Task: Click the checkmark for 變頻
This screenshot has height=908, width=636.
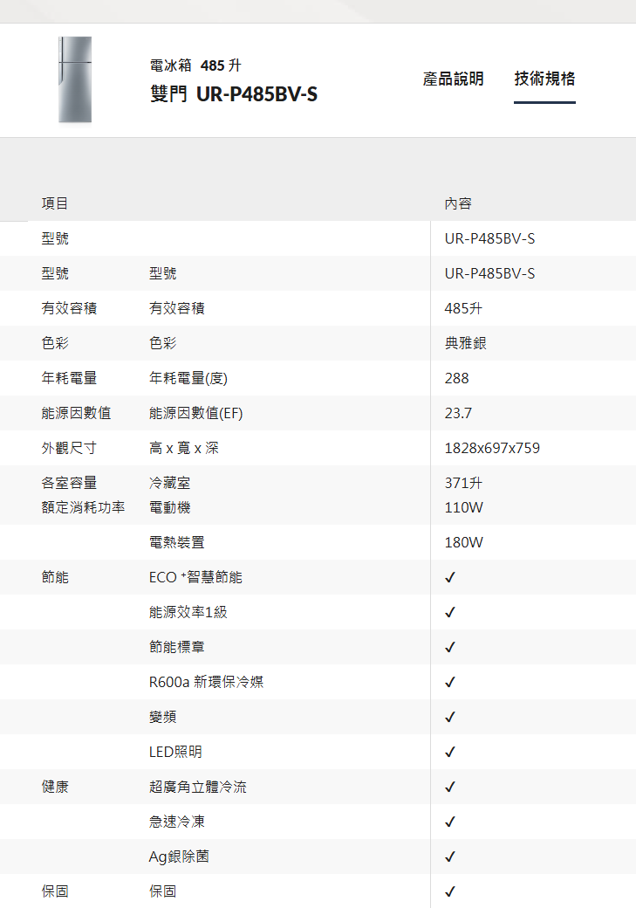Action: click(x=449, y=717)
